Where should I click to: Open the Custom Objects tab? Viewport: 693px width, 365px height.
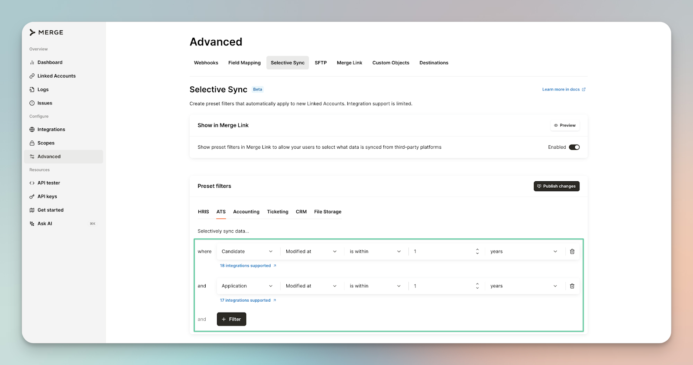(x=391, y=63)
